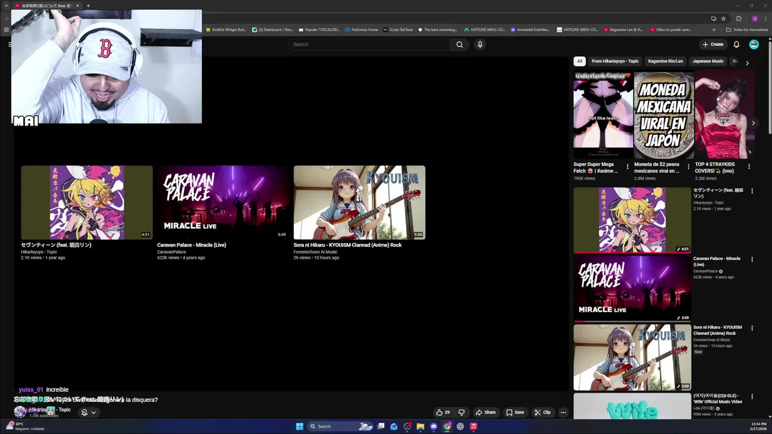Open a new browser tab
The height and width of the screenshot is (434, 772).
88,5
